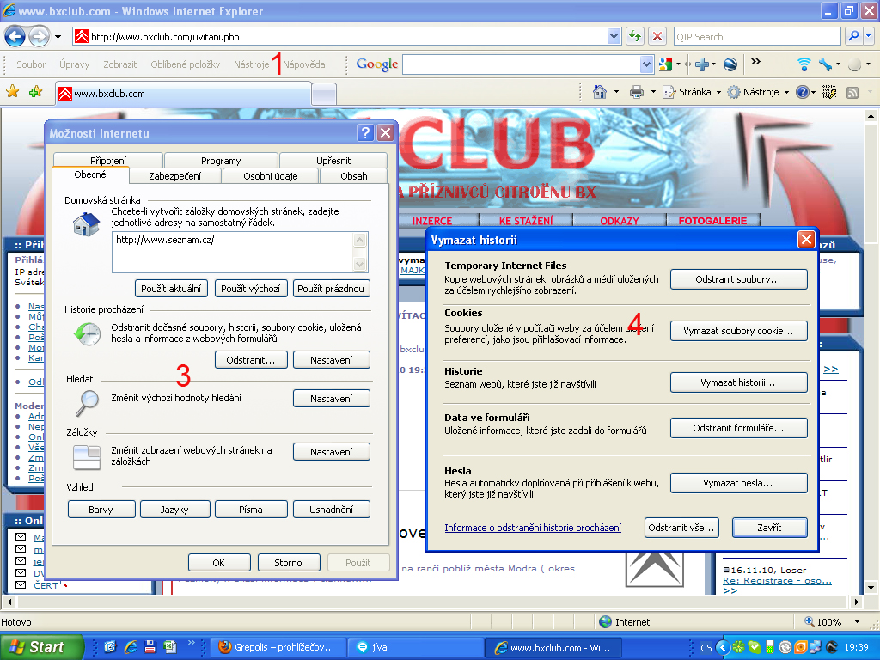The height and width of the screenshot is (660, 880).
Task: Click the browser Back arrow button
Action: (15, 37)
